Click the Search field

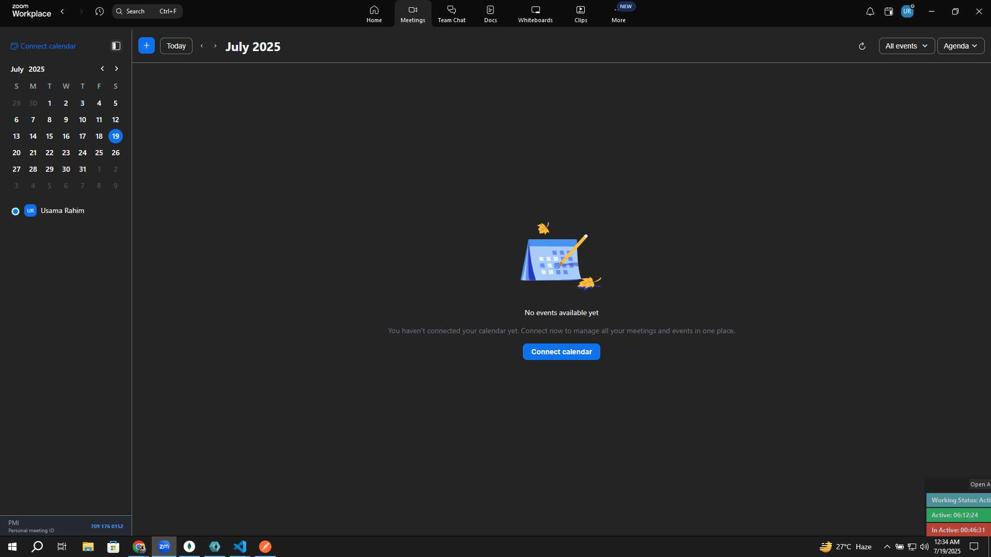pos(147,11)
